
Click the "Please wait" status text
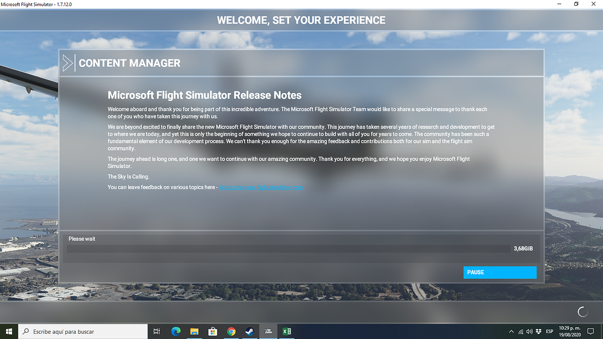tap(82, 239)
